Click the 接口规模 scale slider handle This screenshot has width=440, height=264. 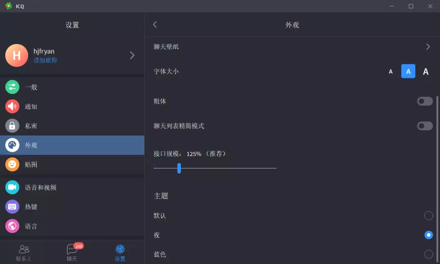(179, 168)
